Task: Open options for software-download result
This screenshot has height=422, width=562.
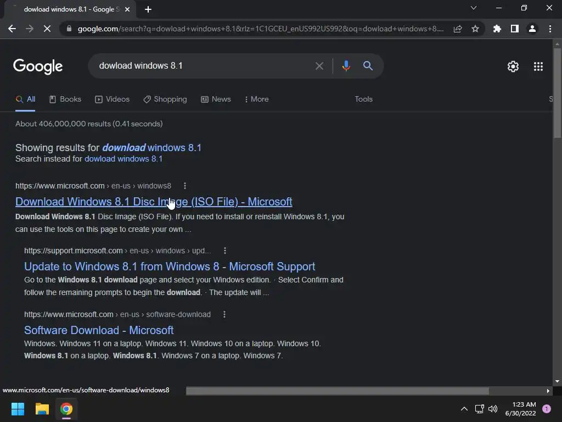Action: tap(224, 315)
